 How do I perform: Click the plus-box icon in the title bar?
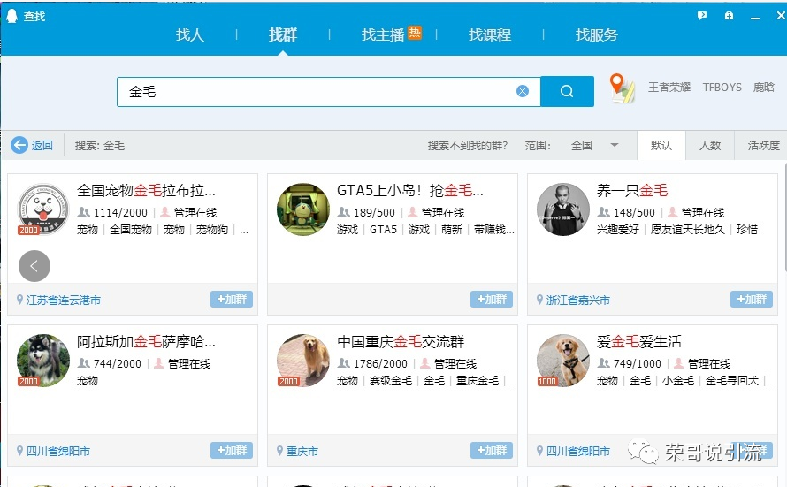pyautogui.click(x=729, y=16)
